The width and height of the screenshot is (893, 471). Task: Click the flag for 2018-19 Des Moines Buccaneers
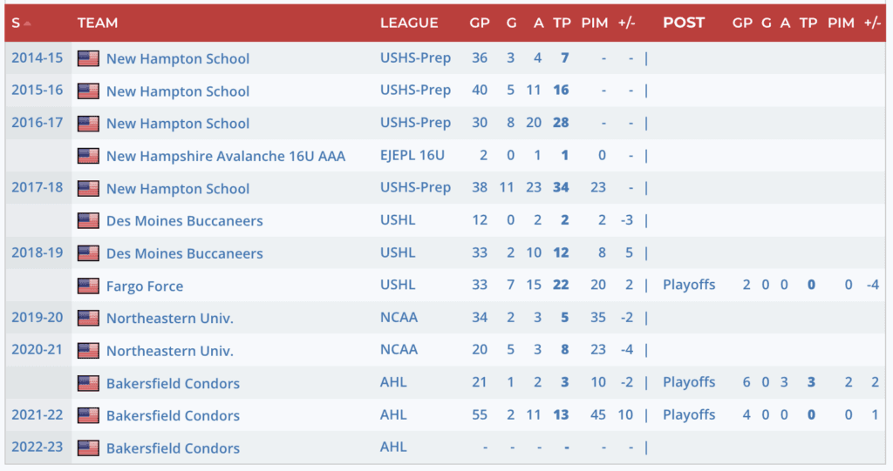pos(88,253)
